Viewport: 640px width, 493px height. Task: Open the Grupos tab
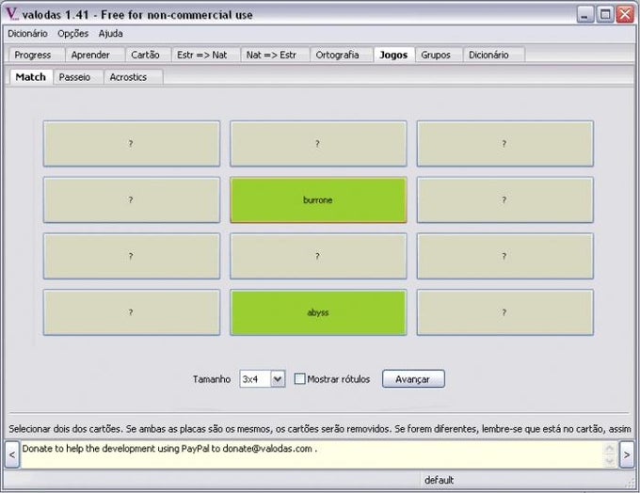coord(439,56)
